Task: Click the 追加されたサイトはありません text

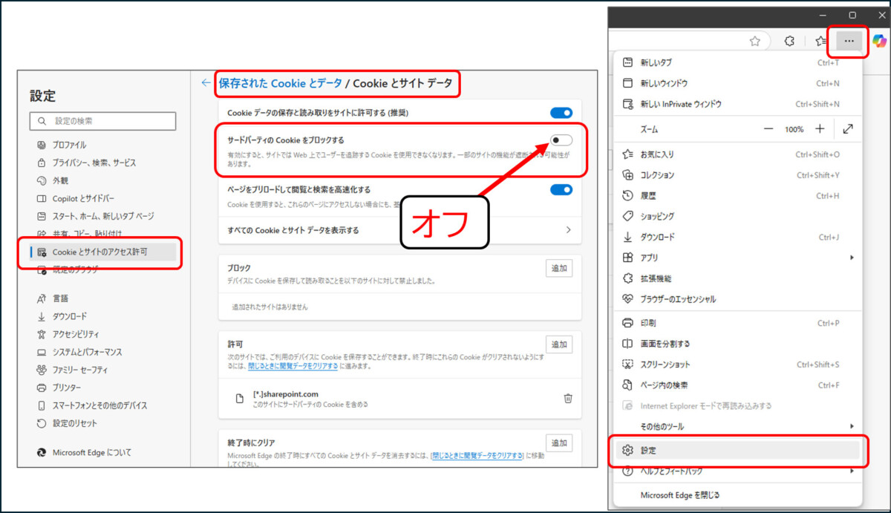Action: pyautogui.click(x=270, y=307)
